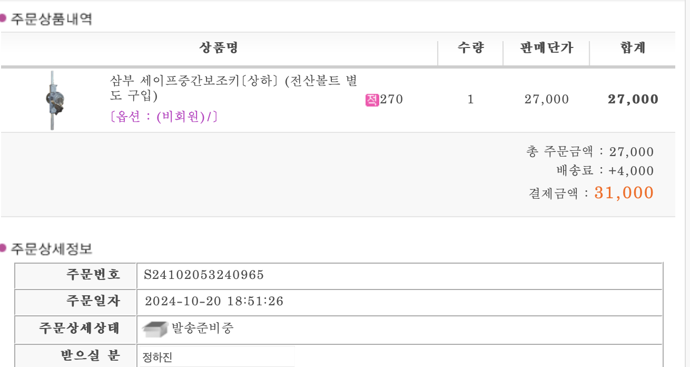Click the product thumbnail image
The image size is (690, 367).
(x=54, y=100)
